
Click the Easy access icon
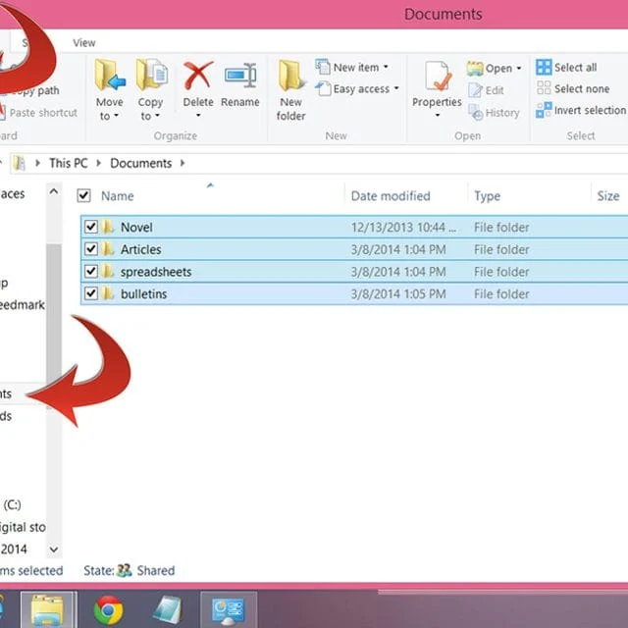click(x=323, y=88)
